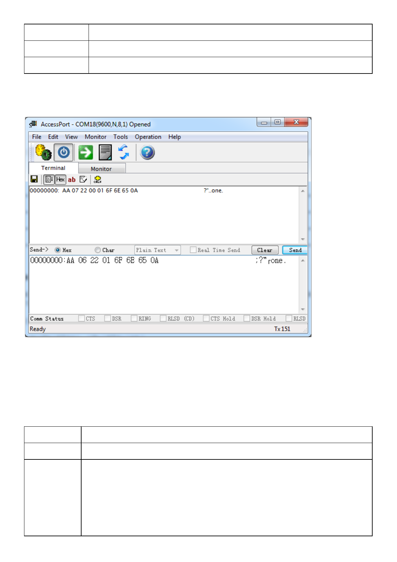Screen dimensions: 397x562
Task: Select the red ab character display icon
Action: pos(72,180)
